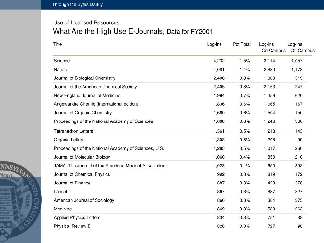
Task: Click the 'What Are the High Use E-Journals' heading
Action: tap(109, 31)
